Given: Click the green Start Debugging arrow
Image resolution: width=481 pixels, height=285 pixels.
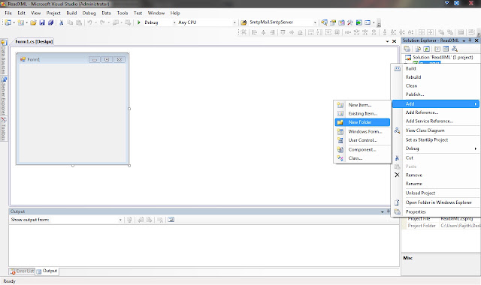Looking at the screenshot, I should 139,22.
